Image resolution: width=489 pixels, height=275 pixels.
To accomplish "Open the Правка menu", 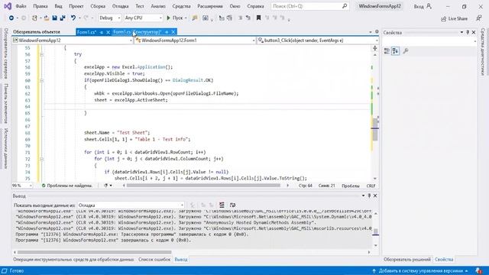I will point(40,6).
